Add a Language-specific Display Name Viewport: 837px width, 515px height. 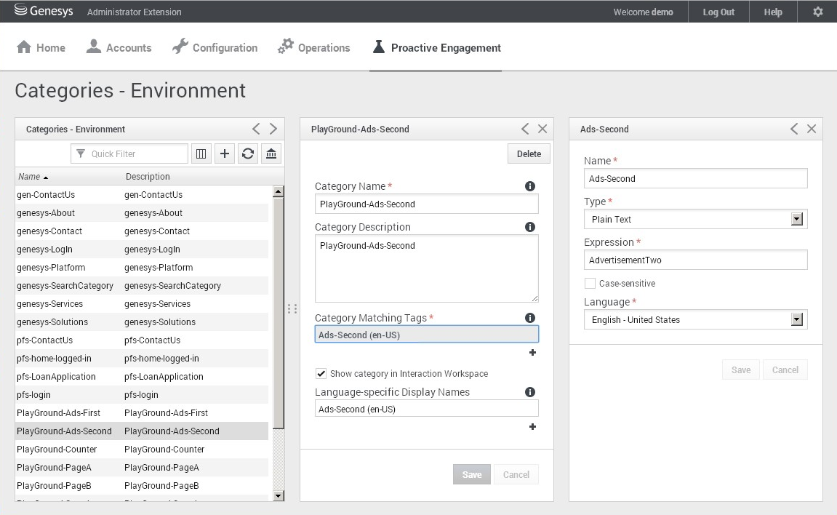[532, 427]
